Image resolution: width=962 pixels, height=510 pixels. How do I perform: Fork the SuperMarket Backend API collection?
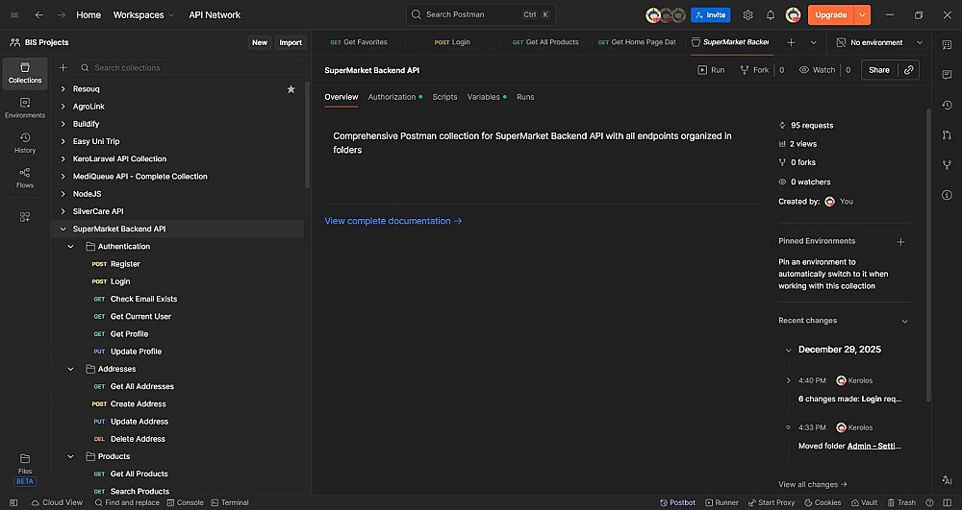coord(754,70)
